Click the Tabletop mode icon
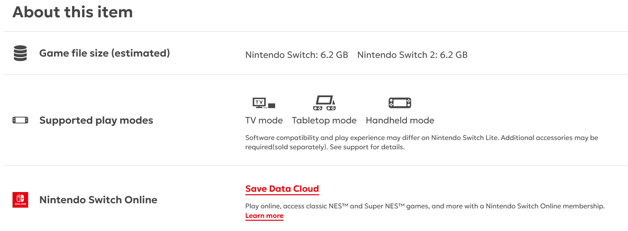Viewport: 628px width, 231px height. (x=324, y=103)
